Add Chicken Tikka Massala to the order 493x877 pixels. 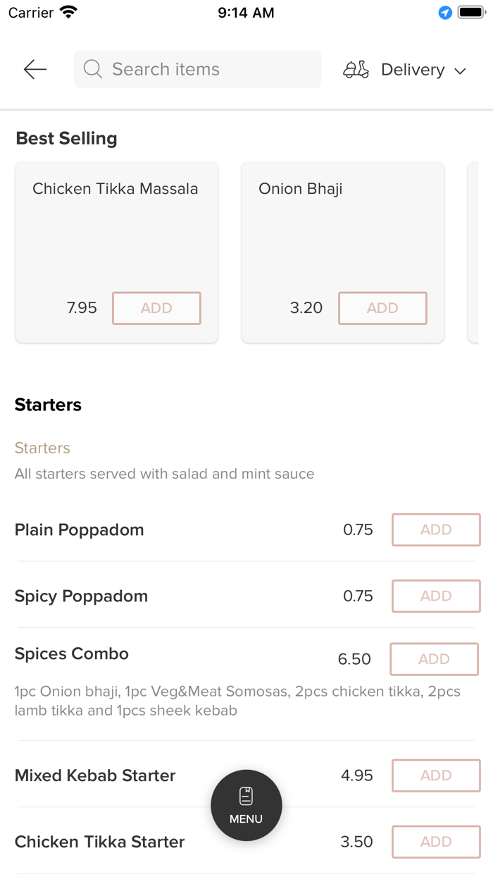click(156, 308)
